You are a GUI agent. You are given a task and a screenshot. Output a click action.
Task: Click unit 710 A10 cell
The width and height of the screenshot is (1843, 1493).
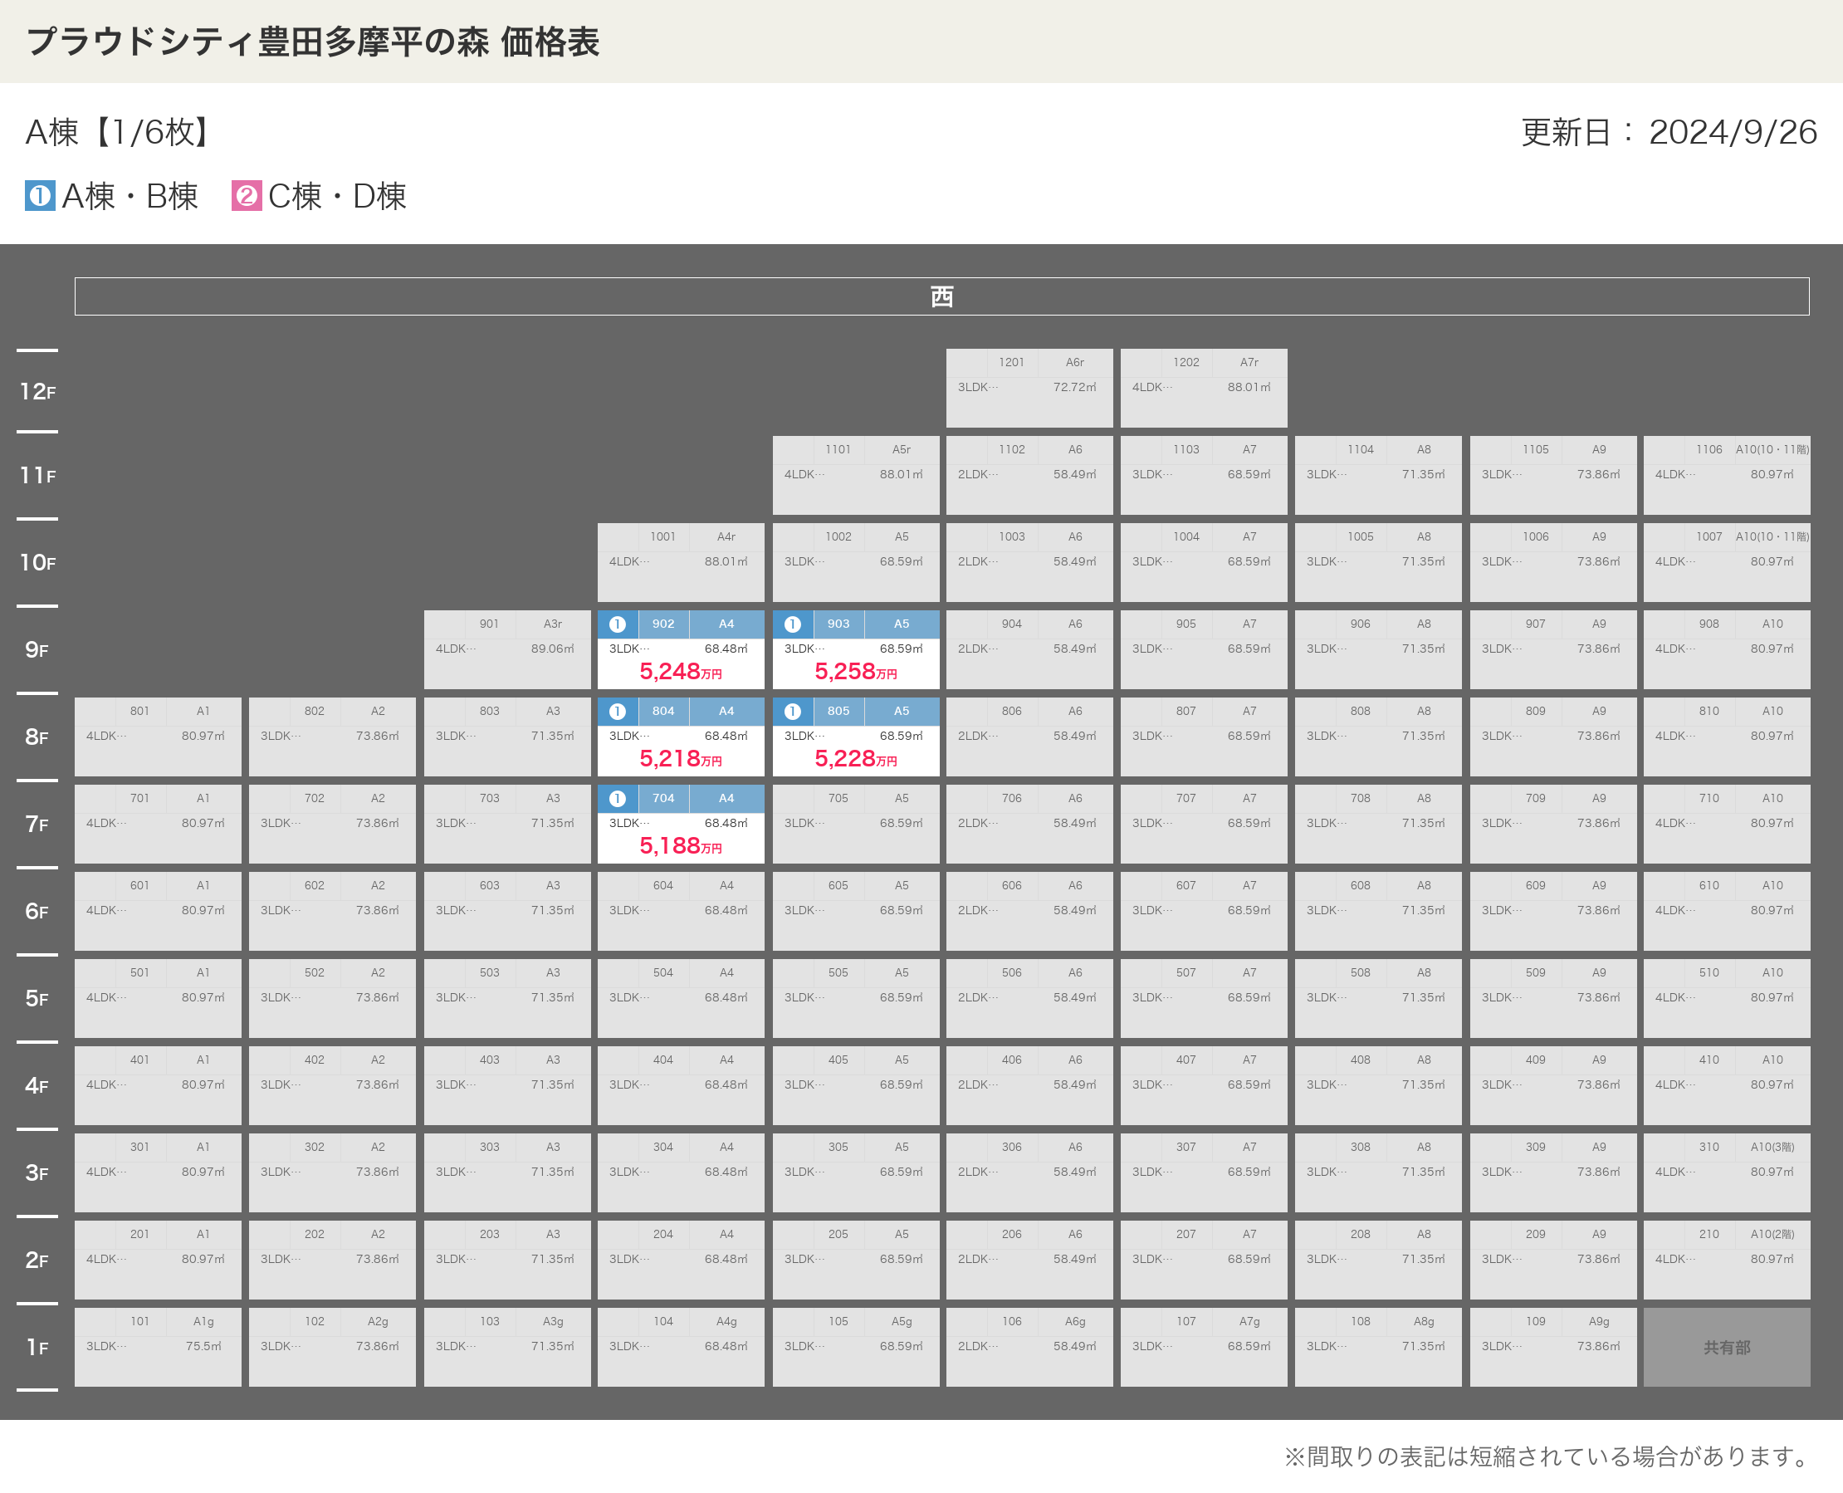(x=1727, y=824)
